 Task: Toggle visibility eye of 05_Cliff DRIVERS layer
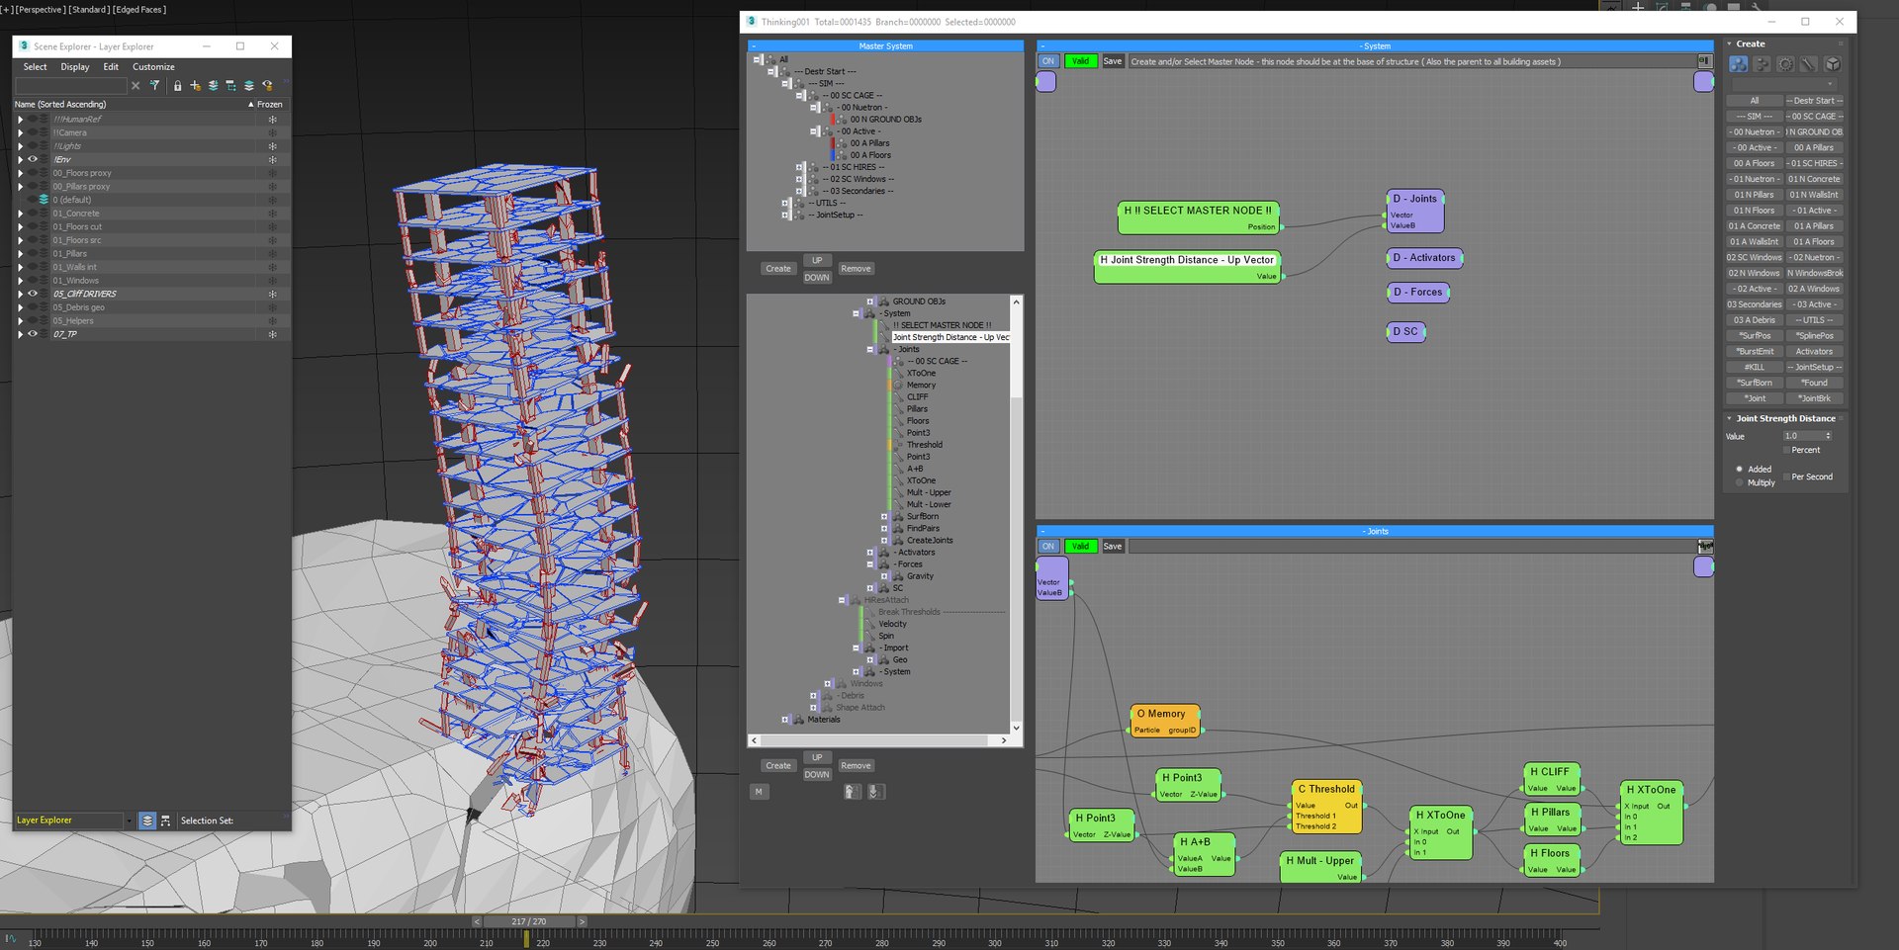pyautogui.click(x=33, y=294)
